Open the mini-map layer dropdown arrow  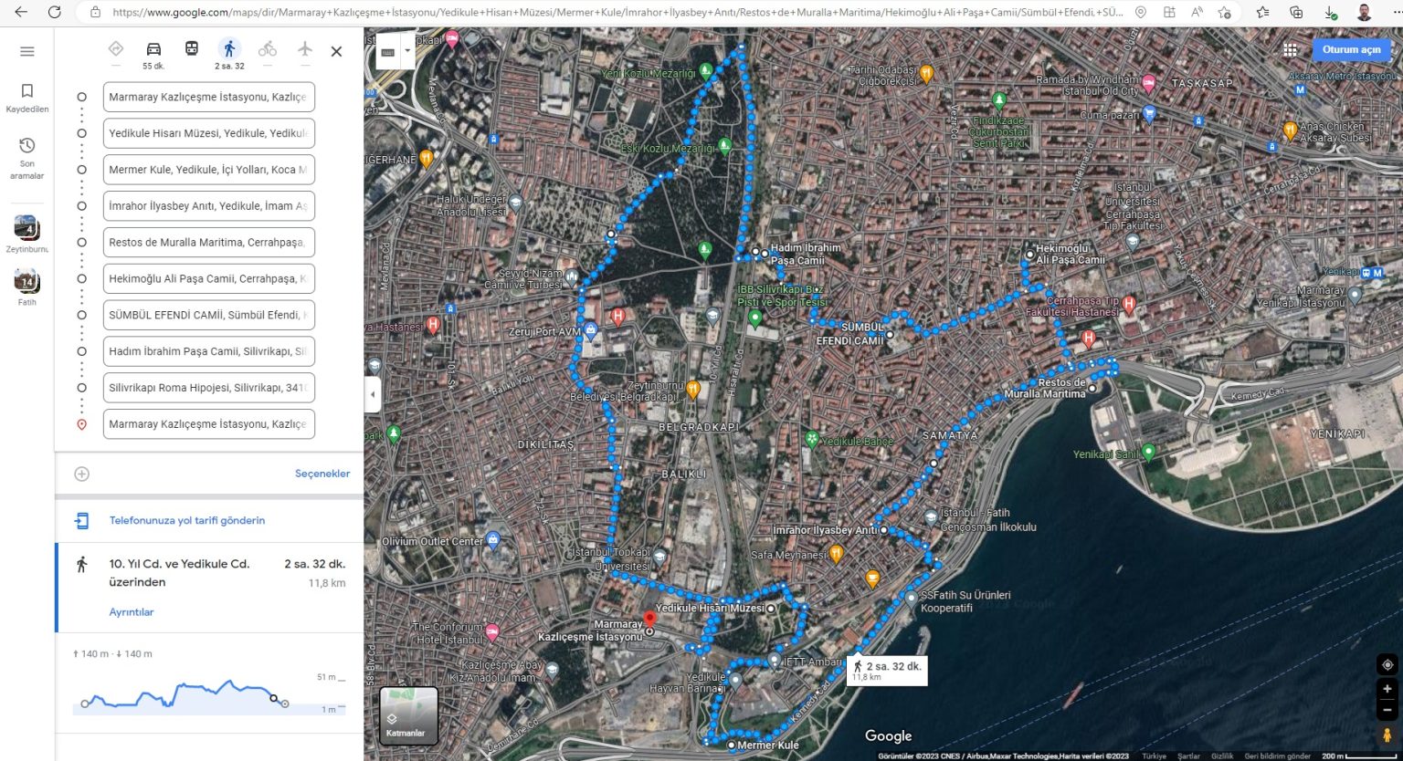(407, 51)
